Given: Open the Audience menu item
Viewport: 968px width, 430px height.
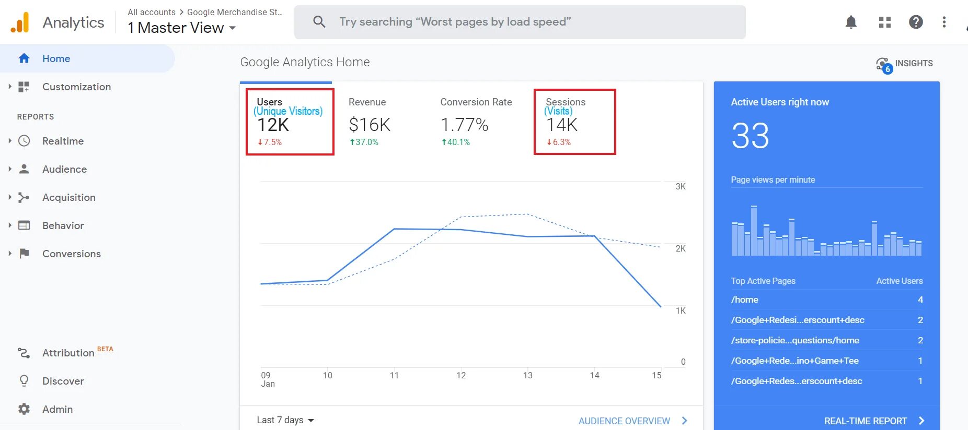Looking at the screenshot, I should click(64, 169).
